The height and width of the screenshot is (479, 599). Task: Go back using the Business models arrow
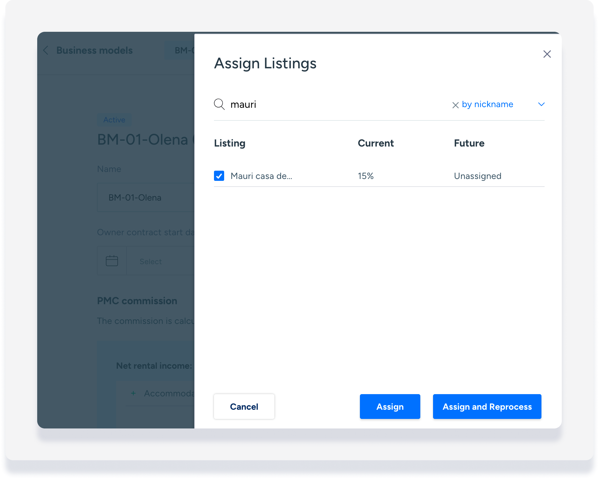(x=46, y=50)
